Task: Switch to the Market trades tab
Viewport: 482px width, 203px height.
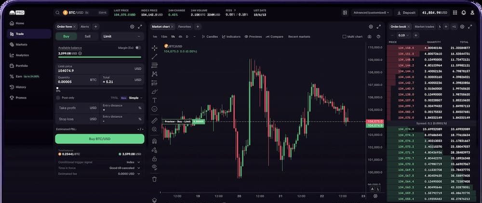Action: click(x=424, y=26)
